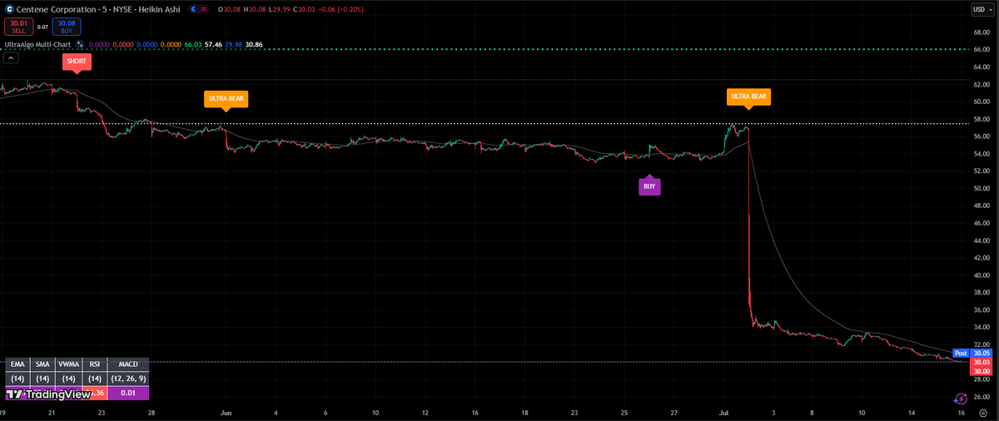Click the sparkle icon beside UltraAlgo Multi-Chart
Screen dimensions: 999x421
click(79, 43)
